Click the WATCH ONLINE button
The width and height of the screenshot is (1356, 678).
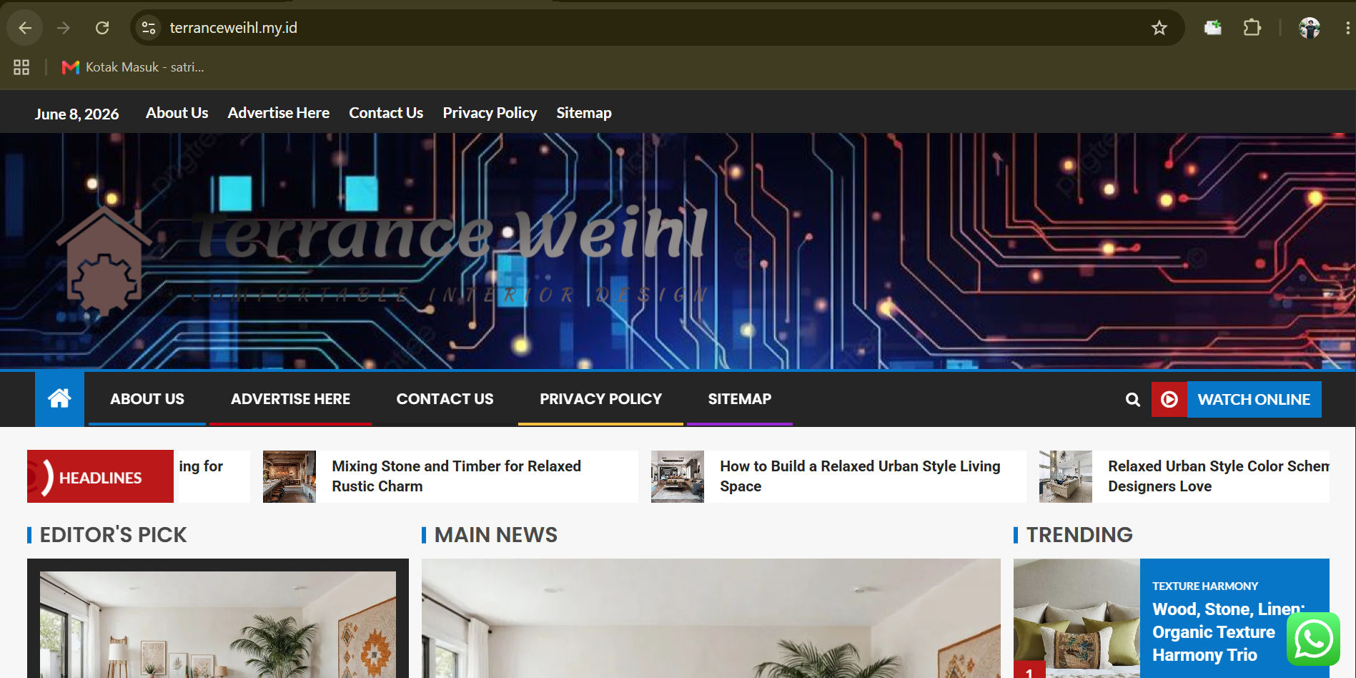pyautogui.click(x=1254, y=399)
